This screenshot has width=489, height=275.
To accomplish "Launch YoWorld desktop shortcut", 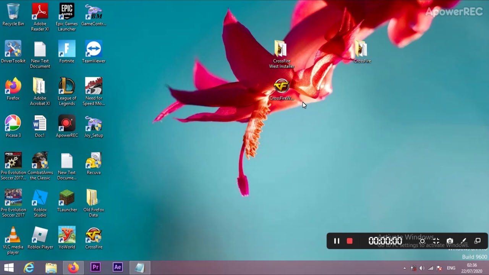I will (x=67, y=238).
